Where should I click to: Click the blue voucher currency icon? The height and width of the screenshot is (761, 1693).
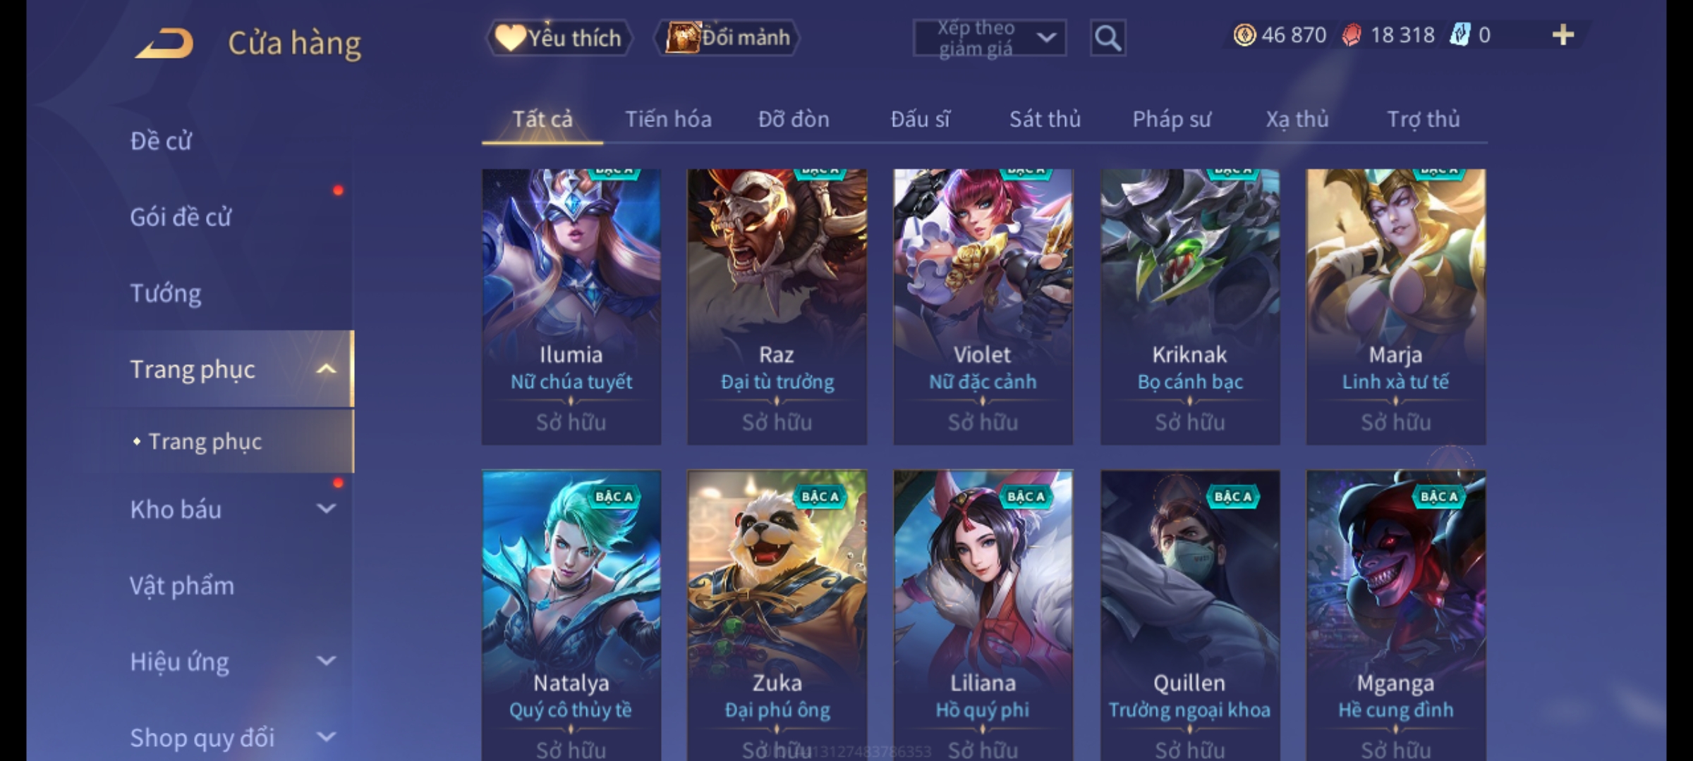click(1460, 35)
